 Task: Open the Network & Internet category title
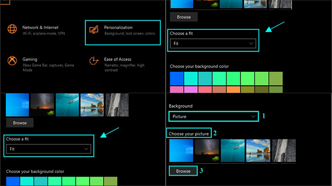(x=40, y=27)
